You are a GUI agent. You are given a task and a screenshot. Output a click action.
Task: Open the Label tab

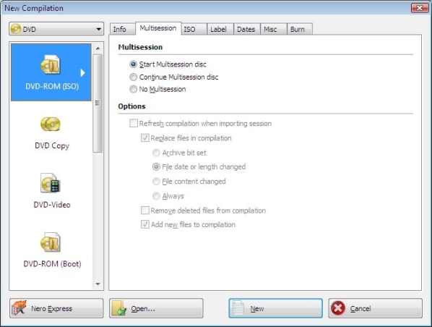[x=220, y=29]
